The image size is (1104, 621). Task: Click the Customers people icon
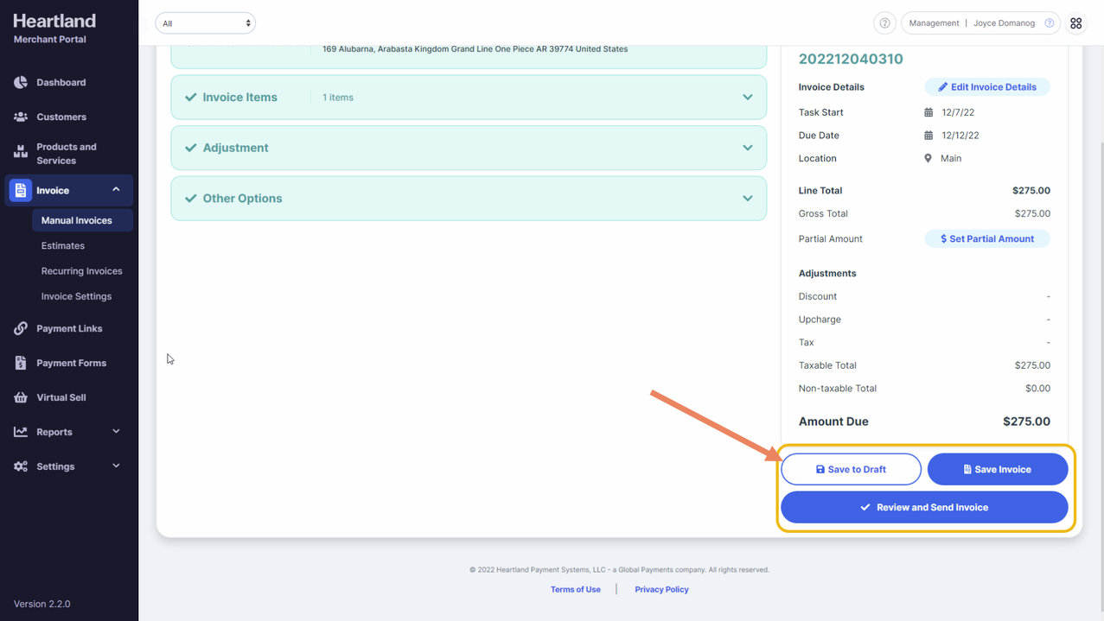(x=21, y=117)
